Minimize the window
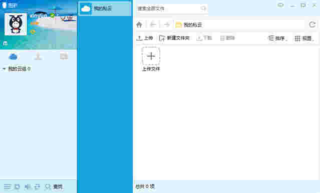Image resolution: width=320 pixels, height=193 pixels. click(x=292, y=5)
